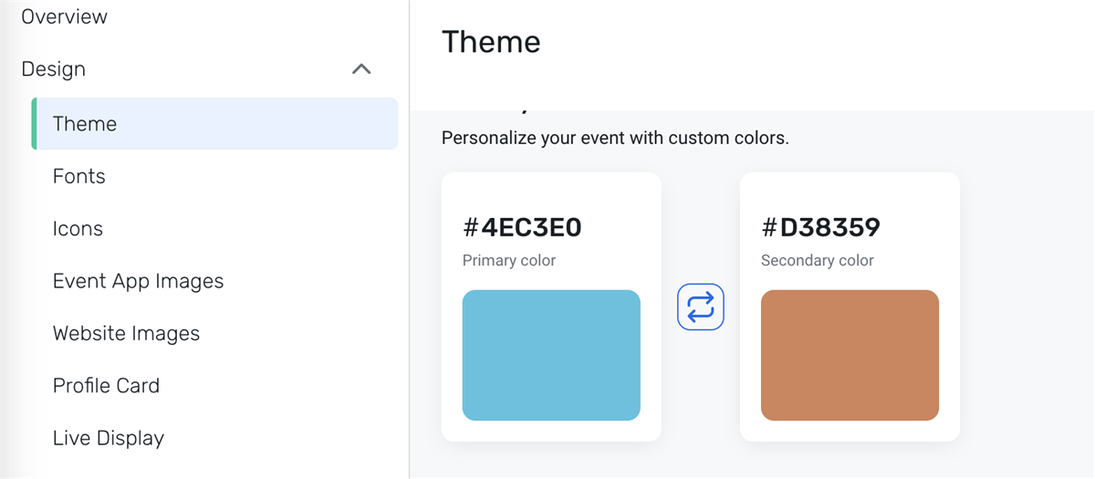This screenshot has height=479, width=1095.
Task: Navigate to Event App Images
Action: 138,281
